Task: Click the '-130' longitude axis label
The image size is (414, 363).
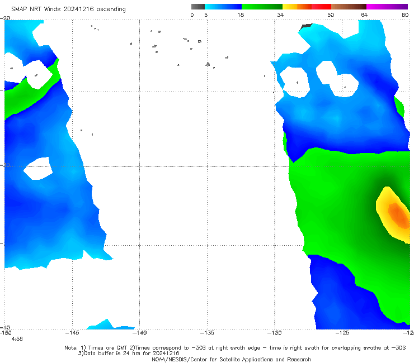Action: click(275, 333)
